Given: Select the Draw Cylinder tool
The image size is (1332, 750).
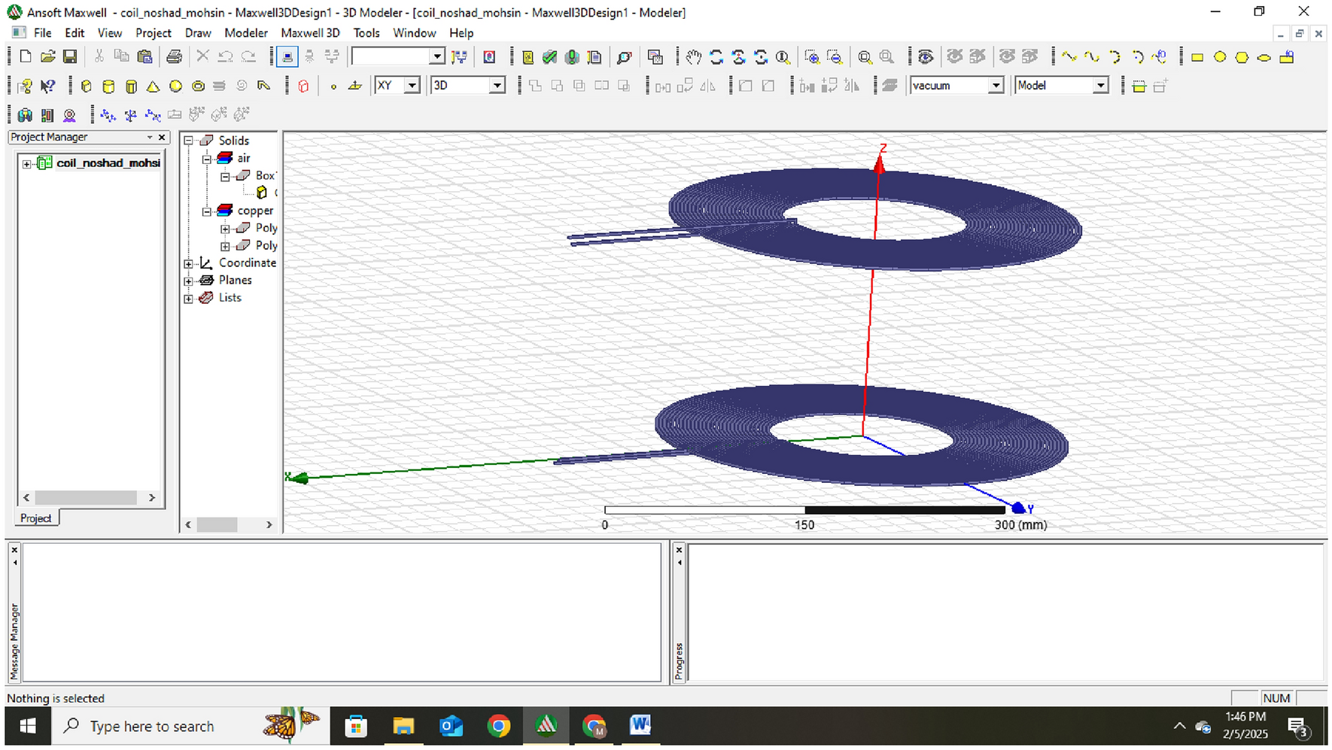Looking at the screenshot, I should (108, 86).
